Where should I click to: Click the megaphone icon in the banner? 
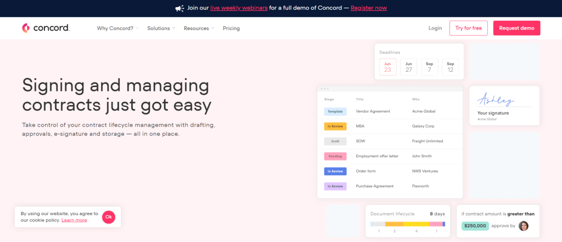pos(179,8)
